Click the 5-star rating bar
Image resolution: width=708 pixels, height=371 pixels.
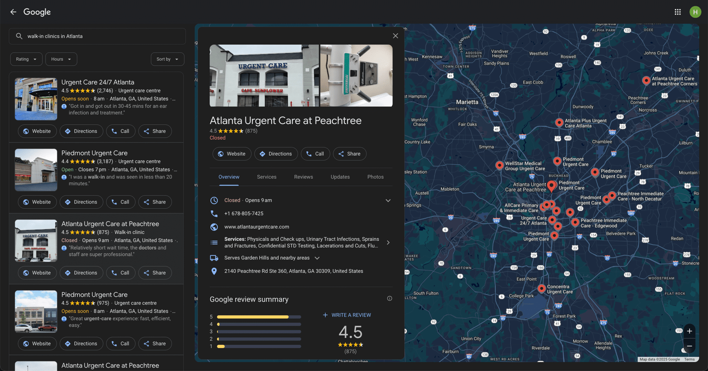pyautogui.click(x=259, y=317)
